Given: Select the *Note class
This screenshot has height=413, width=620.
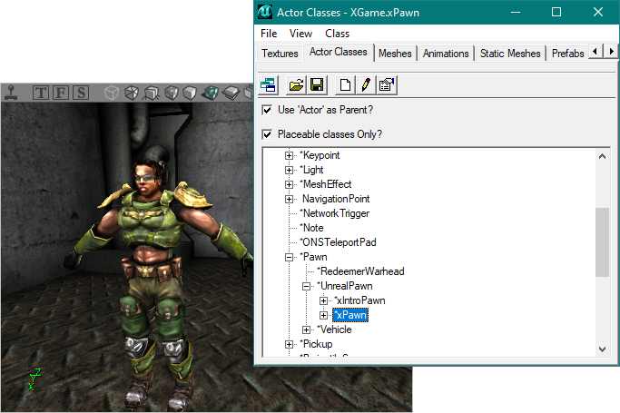Looking at the screenshot, I should [311, 228].
